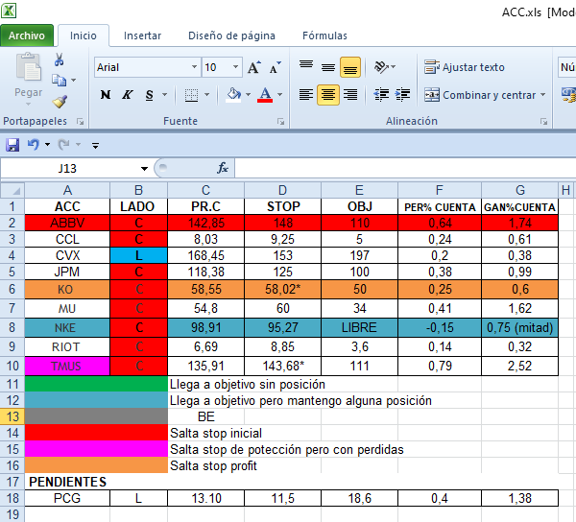Click the insert function fx icon
Screen dimensions: 576x522
click(223, 168)
